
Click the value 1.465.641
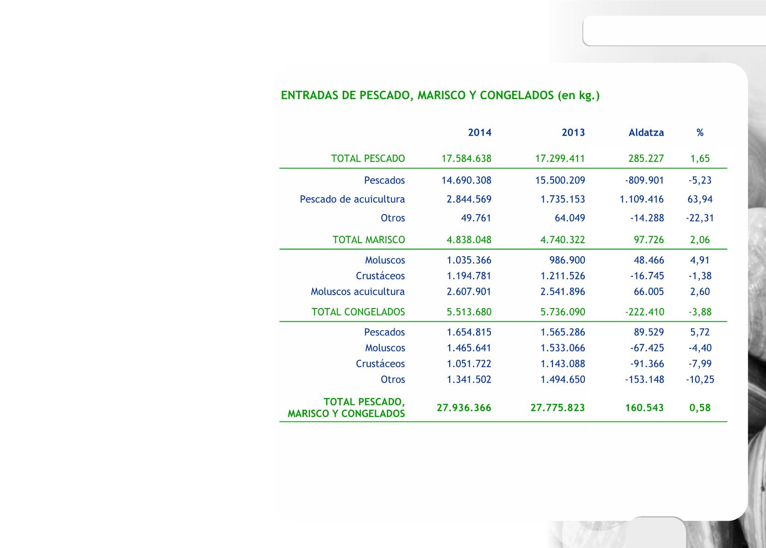pyautogui.click(x=469, y=348)
